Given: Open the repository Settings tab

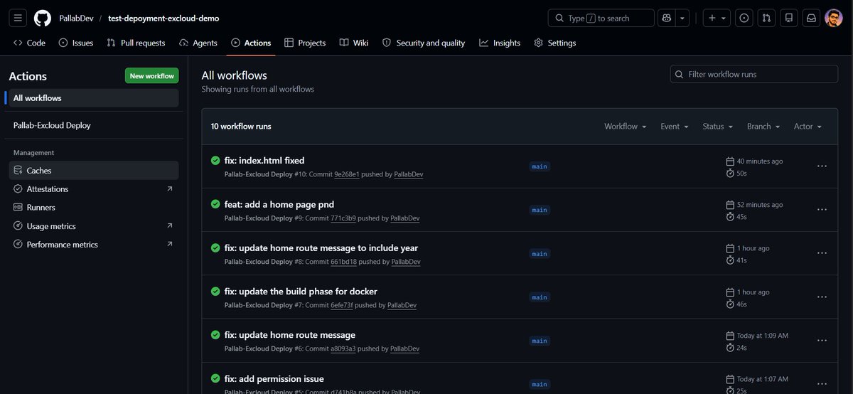Looking at the screenshot, I should coord(554,43).
